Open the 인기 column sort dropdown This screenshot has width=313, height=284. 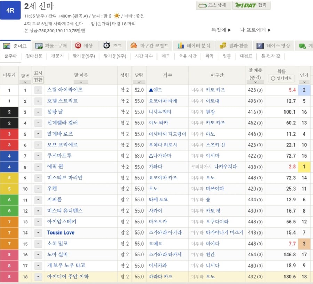pyautogui.click(x=304, y=82)
